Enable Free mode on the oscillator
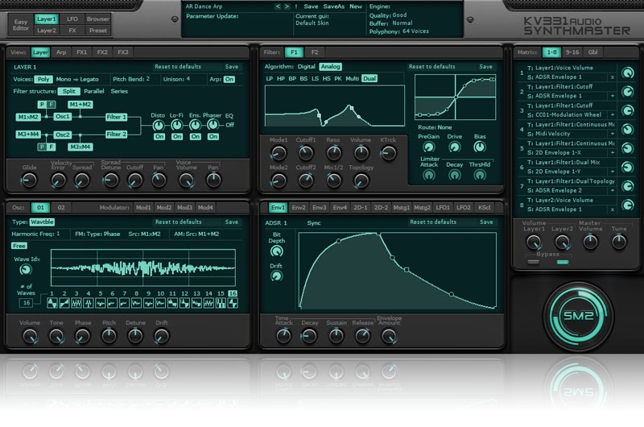The width and height of the screenshot is (644, 427). (19, 245)
